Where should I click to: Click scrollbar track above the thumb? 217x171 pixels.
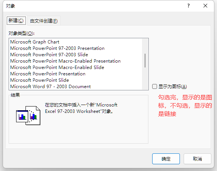tap(145, 46)
